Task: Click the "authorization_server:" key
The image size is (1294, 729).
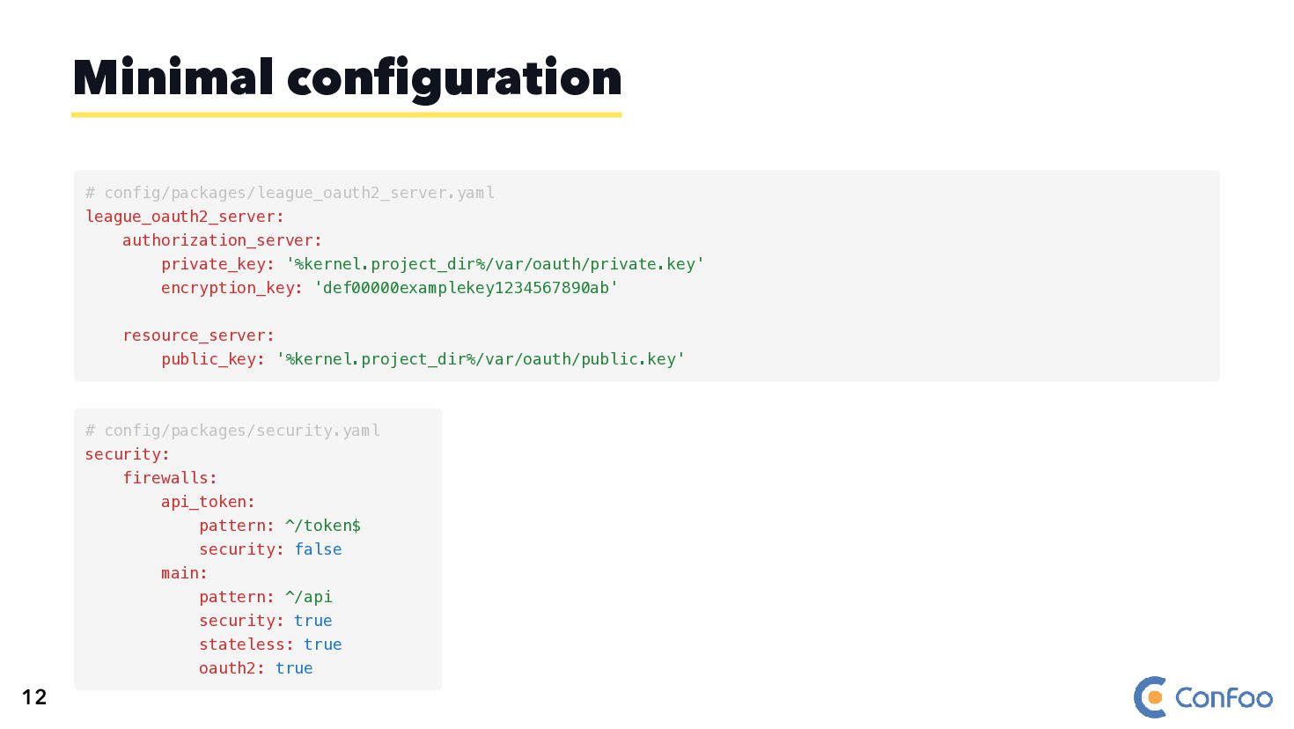Action: tap(222, 240)
